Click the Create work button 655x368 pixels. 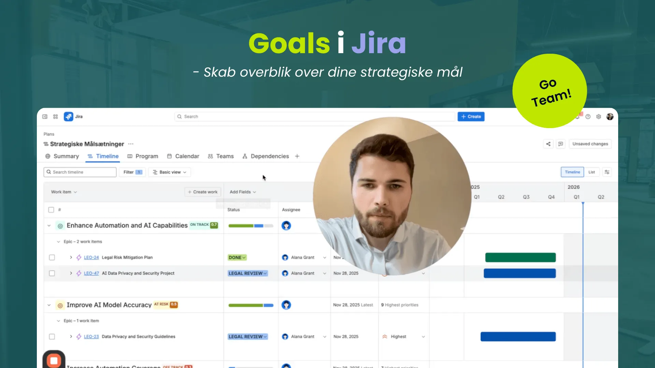203,192
